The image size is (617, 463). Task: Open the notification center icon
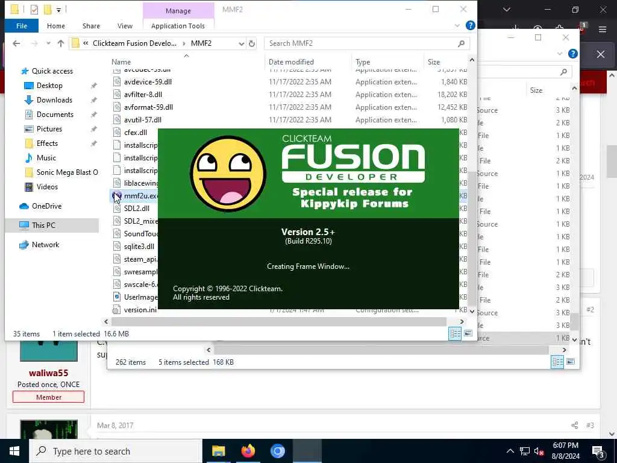(599, 452)
